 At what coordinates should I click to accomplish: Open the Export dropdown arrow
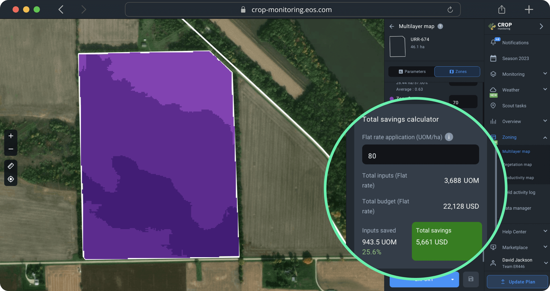click(x=452, y=279)
